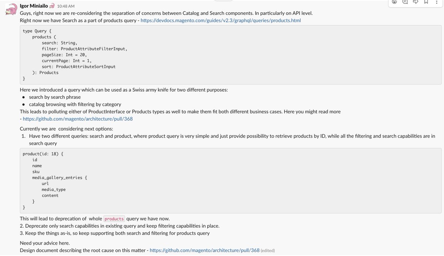The height and width of the screenshot is (256, 444).
Task: Click the status emoji beside Igor Miniailo
Action: tap(52, 6)
